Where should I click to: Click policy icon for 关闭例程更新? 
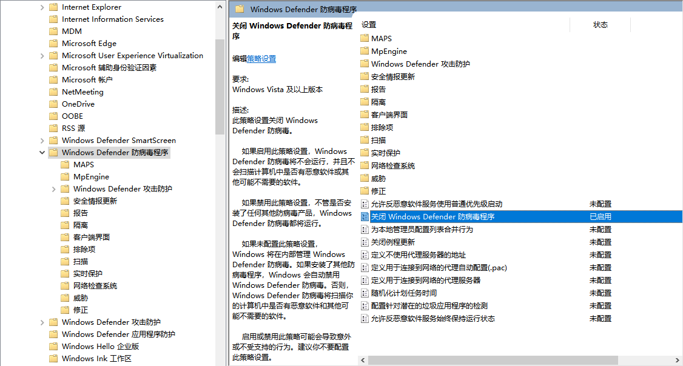click(365, 242)
